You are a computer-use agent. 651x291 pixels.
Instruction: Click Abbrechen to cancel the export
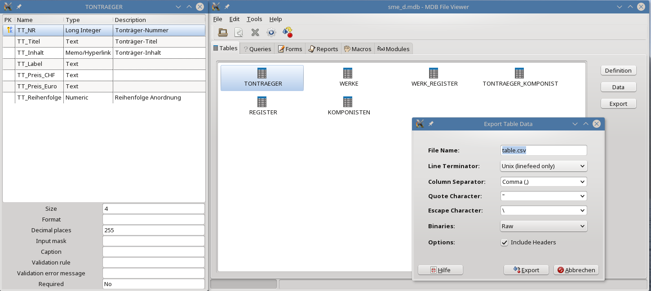coord(576,270)
